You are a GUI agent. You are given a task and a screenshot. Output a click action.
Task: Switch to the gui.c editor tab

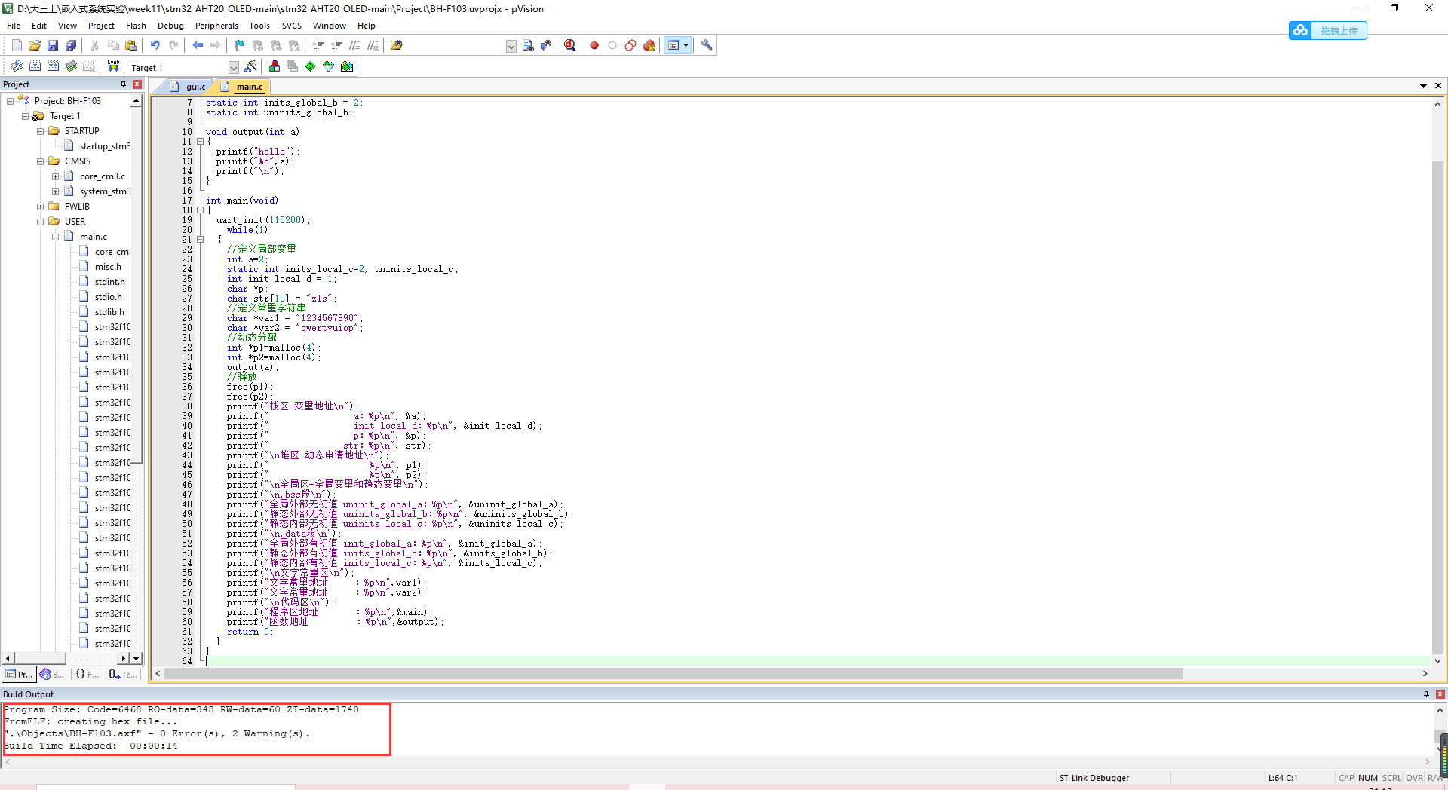189,86
